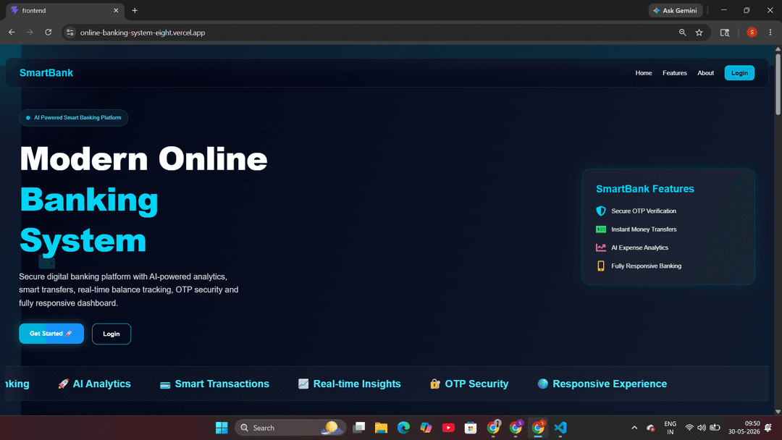Open the site information icon in address bar
This screenshot has width=782, height=440.
point(70,33)
